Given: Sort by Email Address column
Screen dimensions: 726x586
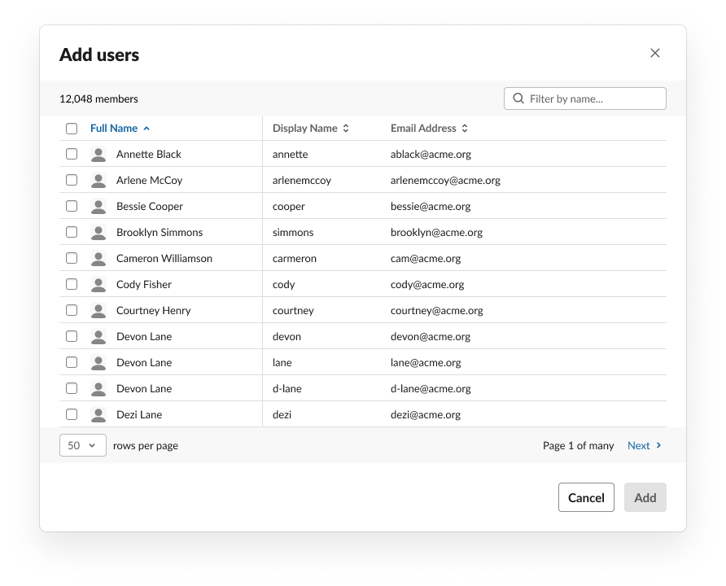Looking at the screenshot, I should [x=429, y=129].
